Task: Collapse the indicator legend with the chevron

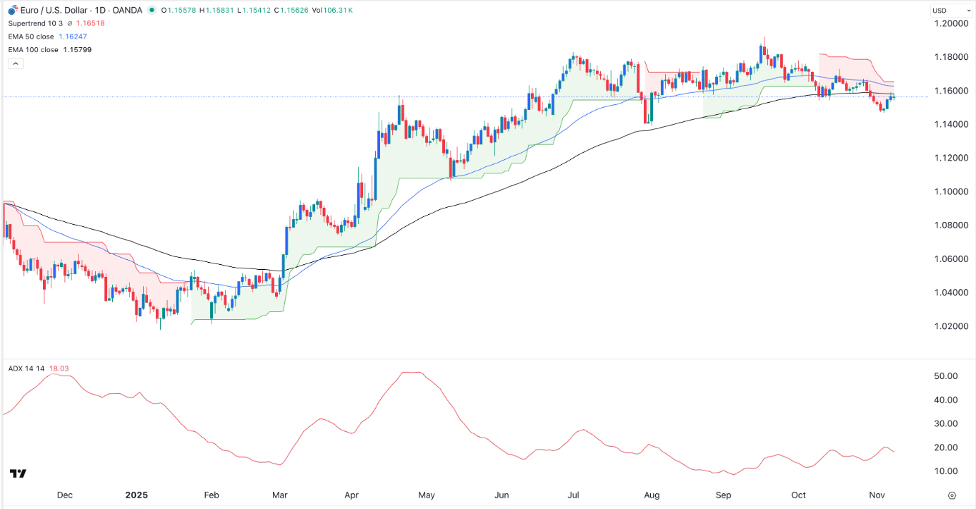Action: (14, 63)
